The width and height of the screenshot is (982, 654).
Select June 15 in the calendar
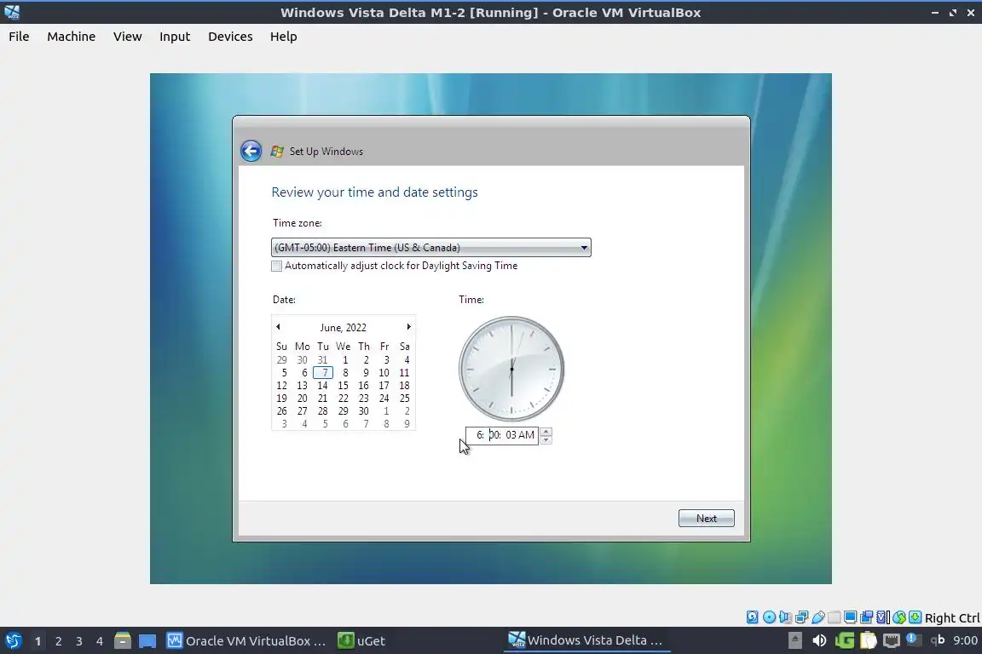click(343, 386)
